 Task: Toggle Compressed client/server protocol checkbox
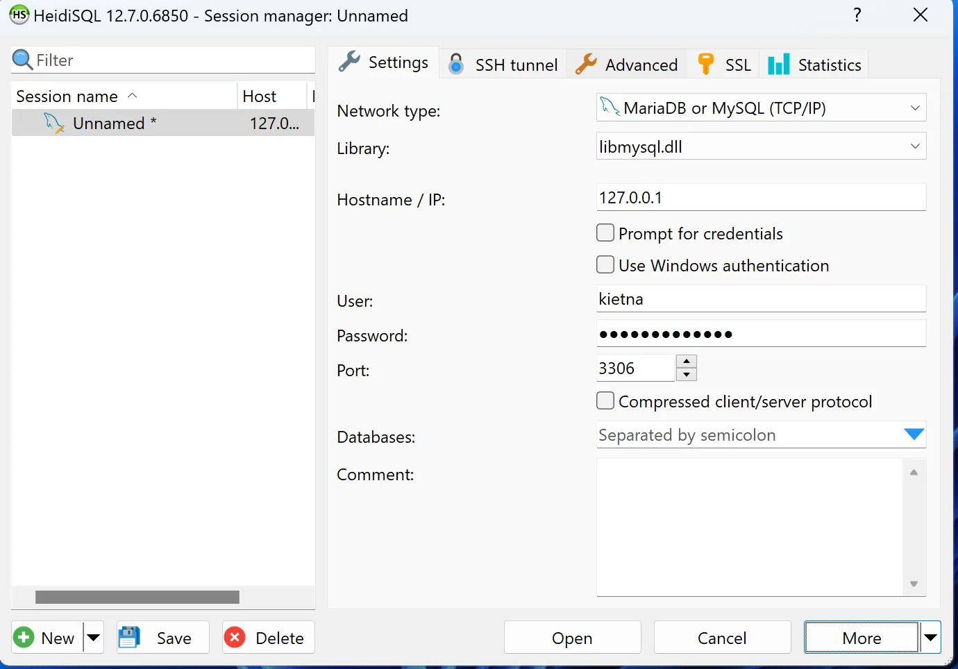605,400
